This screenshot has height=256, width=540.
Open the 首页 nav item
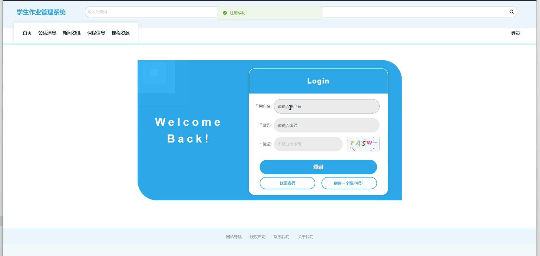pos(27,33)
